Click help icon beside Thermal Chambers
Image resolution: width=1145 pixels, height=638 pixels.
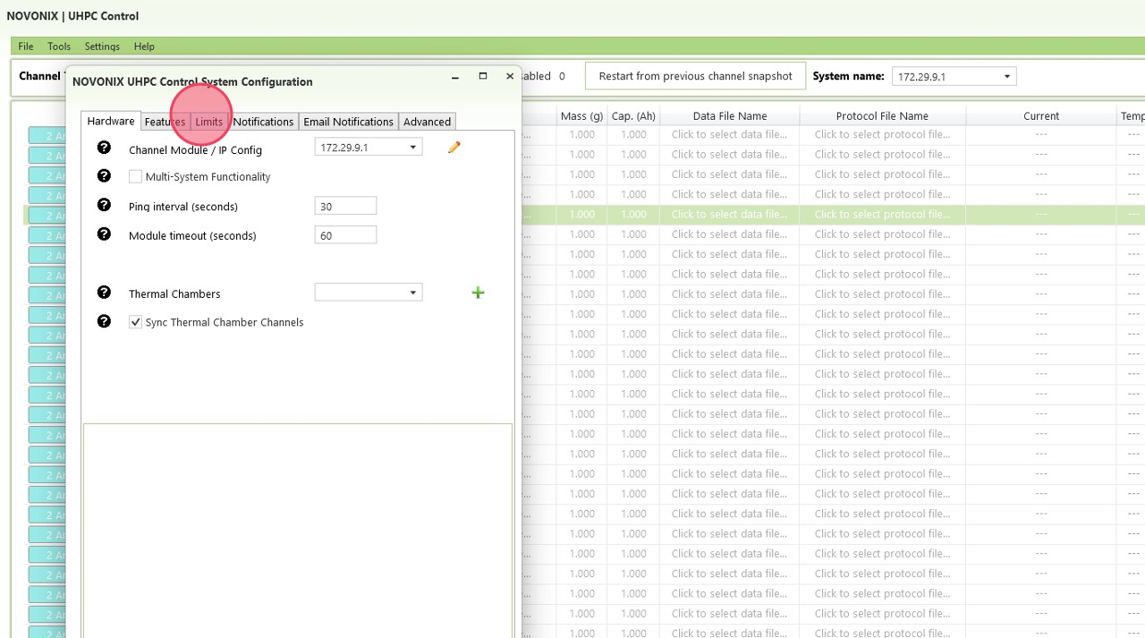[x=104, y=293]
